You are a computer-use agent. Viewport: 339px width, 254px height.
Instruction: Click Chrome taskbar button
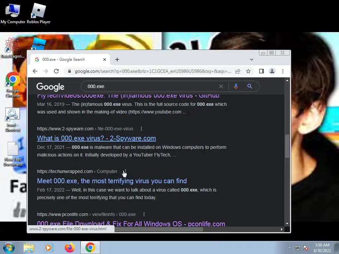point(90,247)
